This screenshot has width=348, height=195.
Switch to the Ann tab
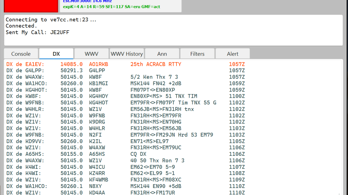pos(162,54)
